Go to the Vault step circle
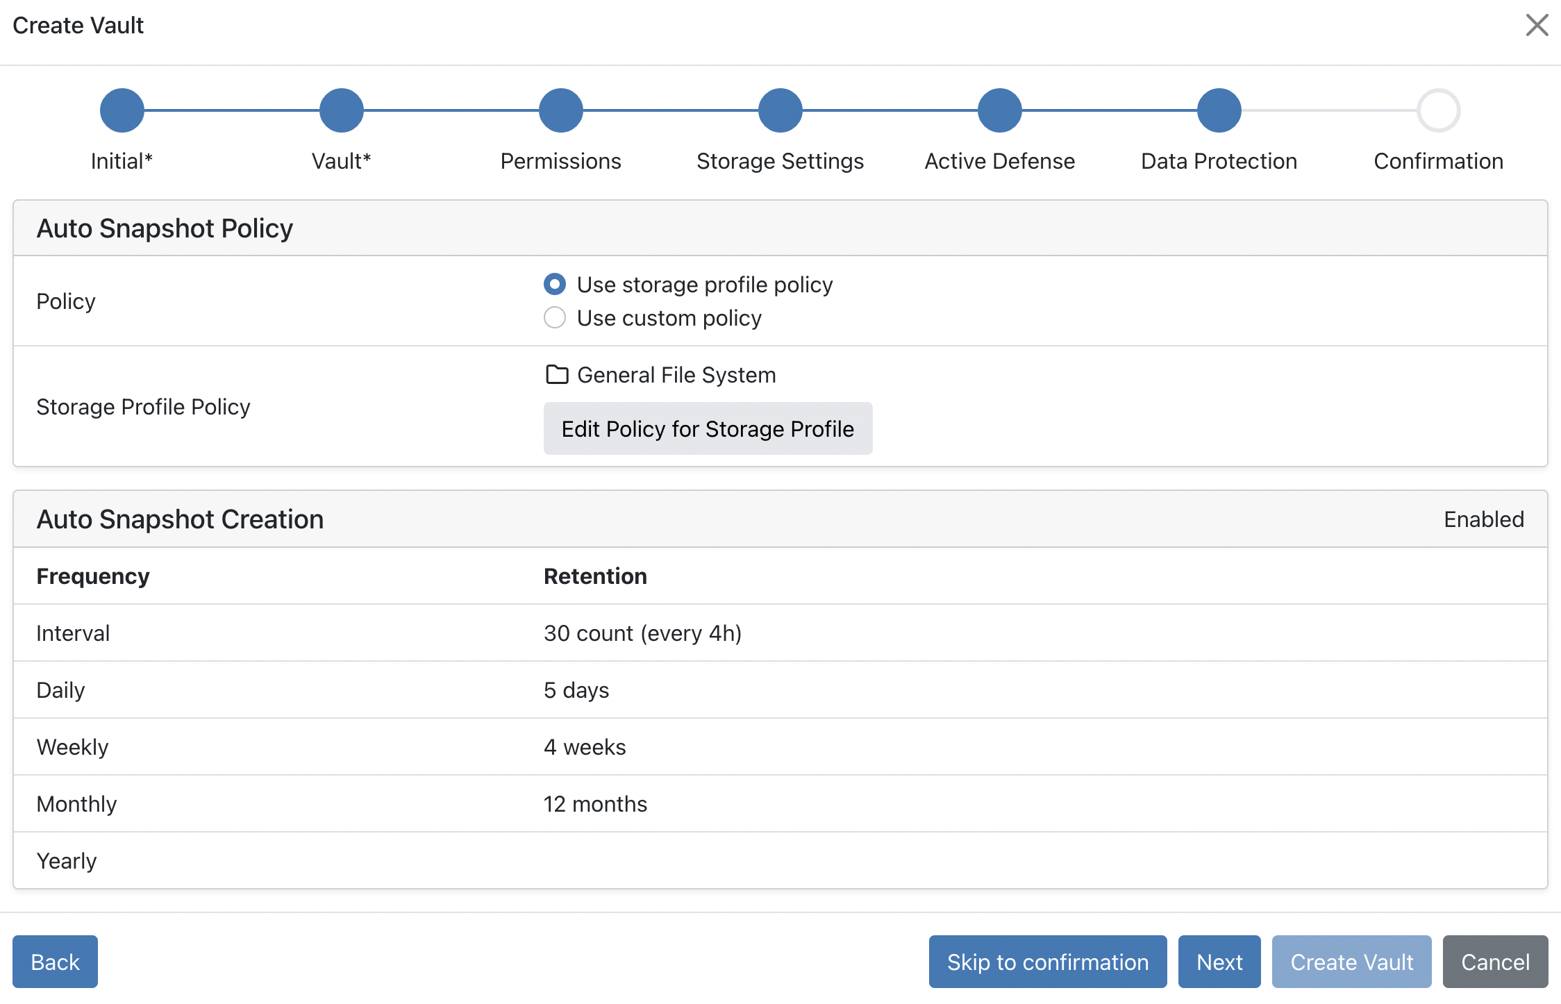 (x=341, y=110)
